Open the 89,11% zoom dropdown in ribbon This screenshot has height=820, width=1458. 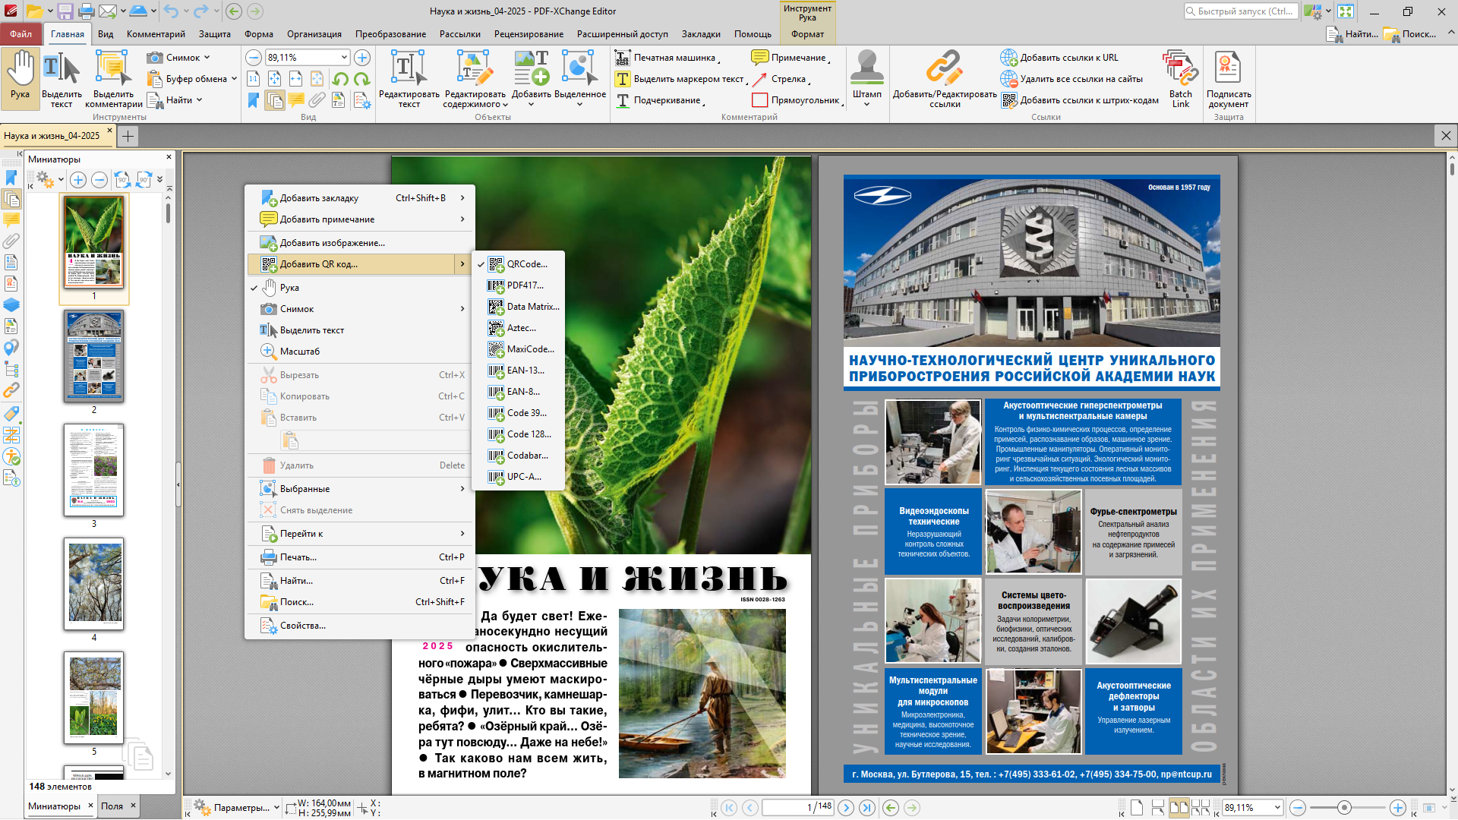click(344, 58)
